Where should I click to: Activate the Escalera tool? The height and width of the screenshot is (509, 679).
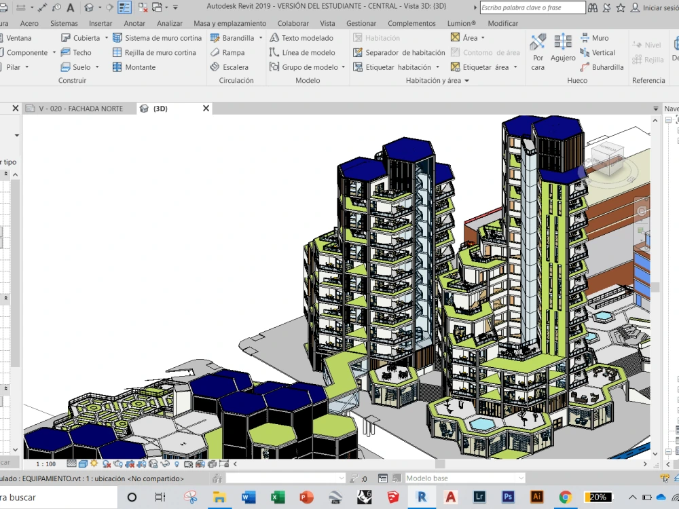[237, 67]
